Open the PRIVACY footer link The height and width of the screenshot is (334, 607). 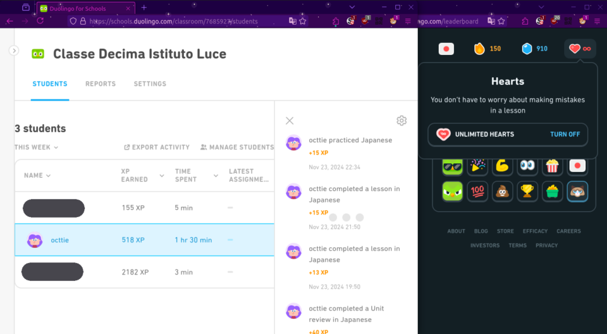[x=546, y=245]
